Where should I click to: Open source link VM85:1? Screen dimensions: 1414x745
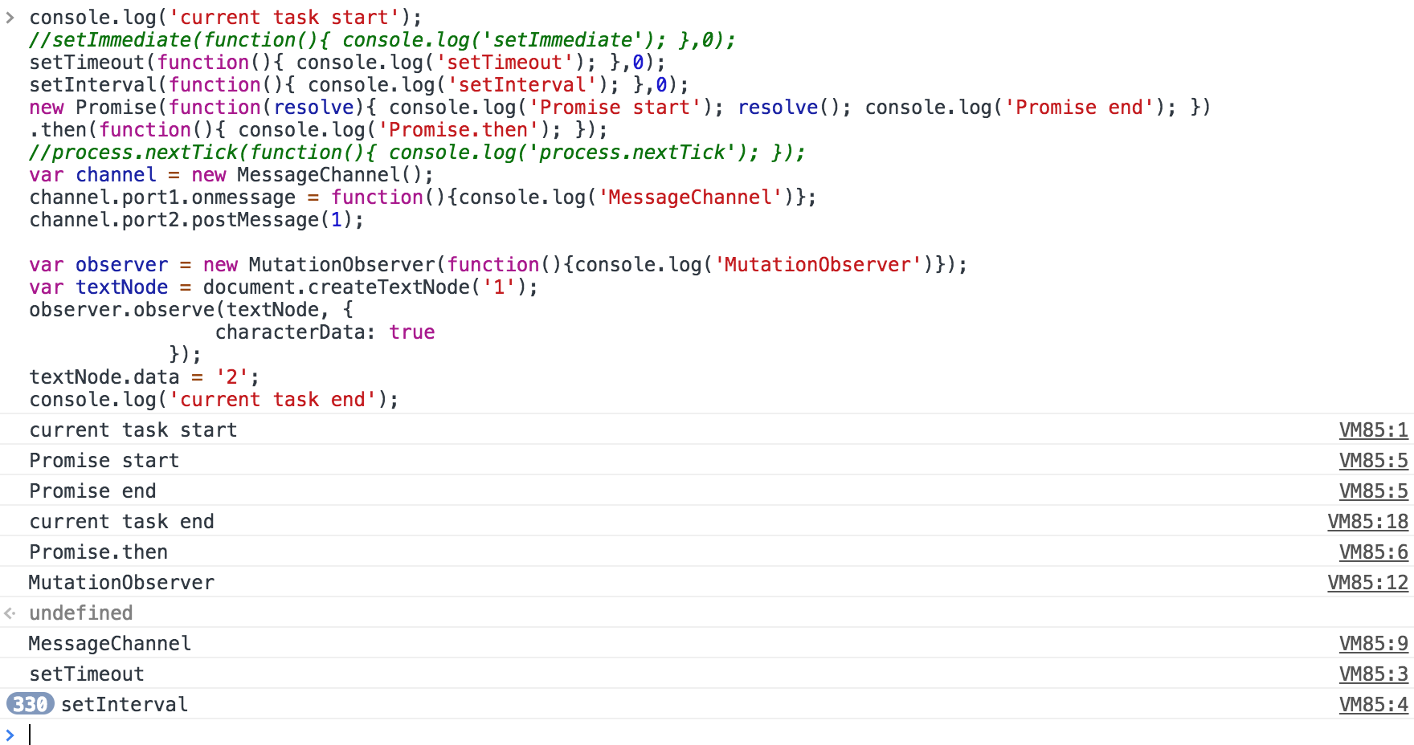coord(1373,430)
